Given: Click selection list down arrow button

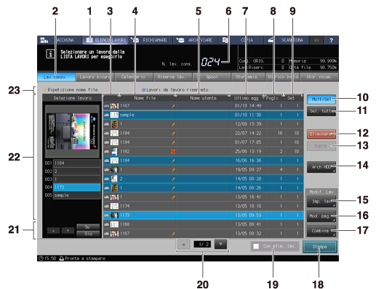Looking at the screenshot, I should pyautogui.click(x=68, y=231).
